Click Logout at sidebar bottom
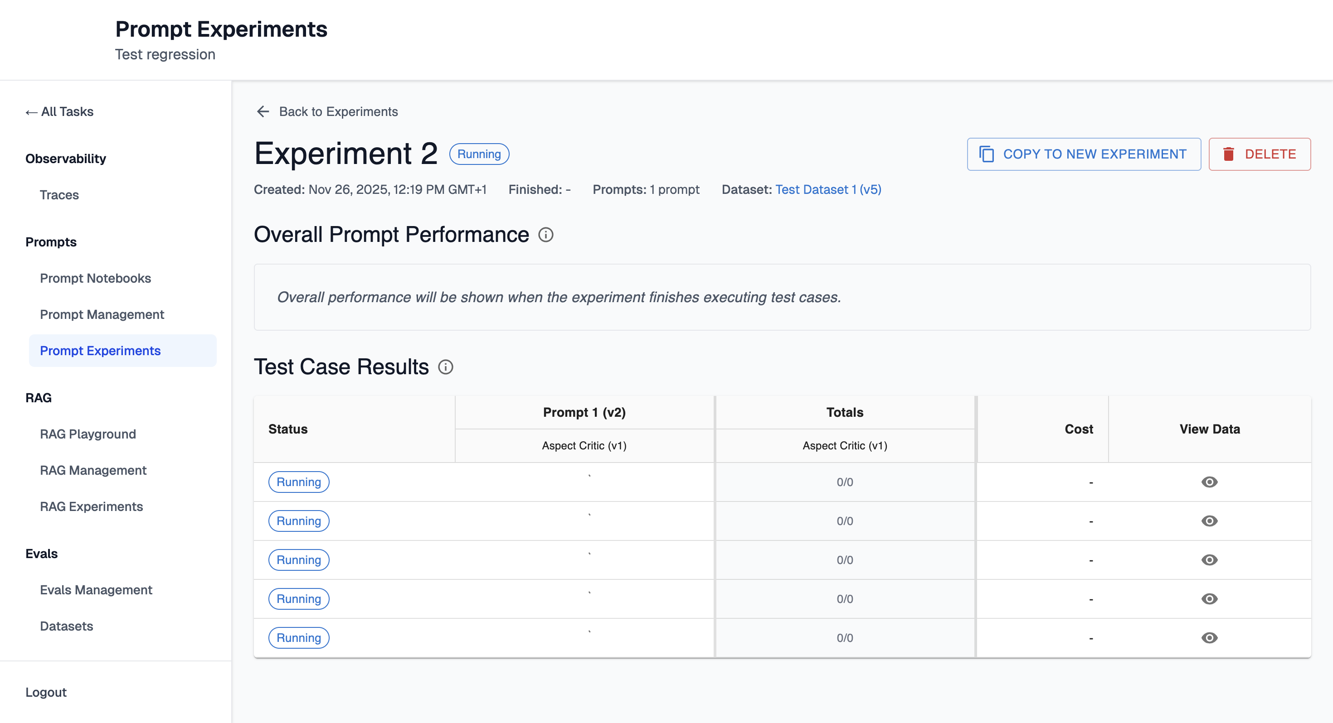The height and width of the screenshot is (723, 1333). tap(46, 692)
